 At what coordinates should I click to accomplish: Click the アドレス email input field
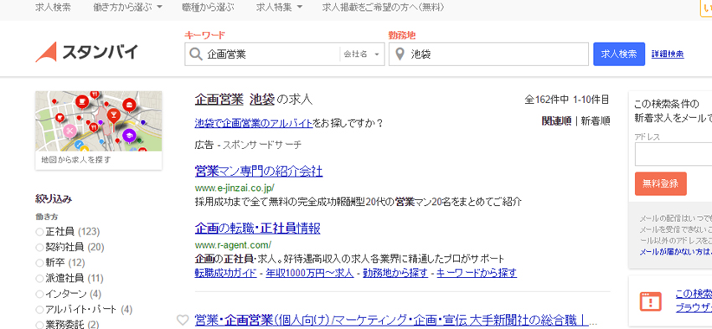pos(673,154)
